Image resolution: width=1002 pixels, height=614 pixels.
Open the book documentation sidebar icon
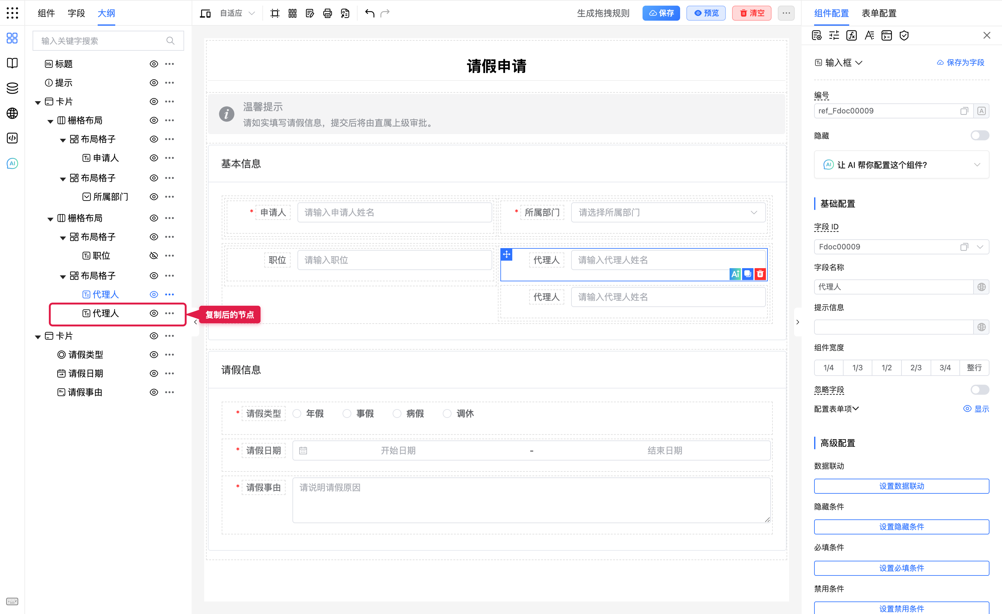pos(12,63)
